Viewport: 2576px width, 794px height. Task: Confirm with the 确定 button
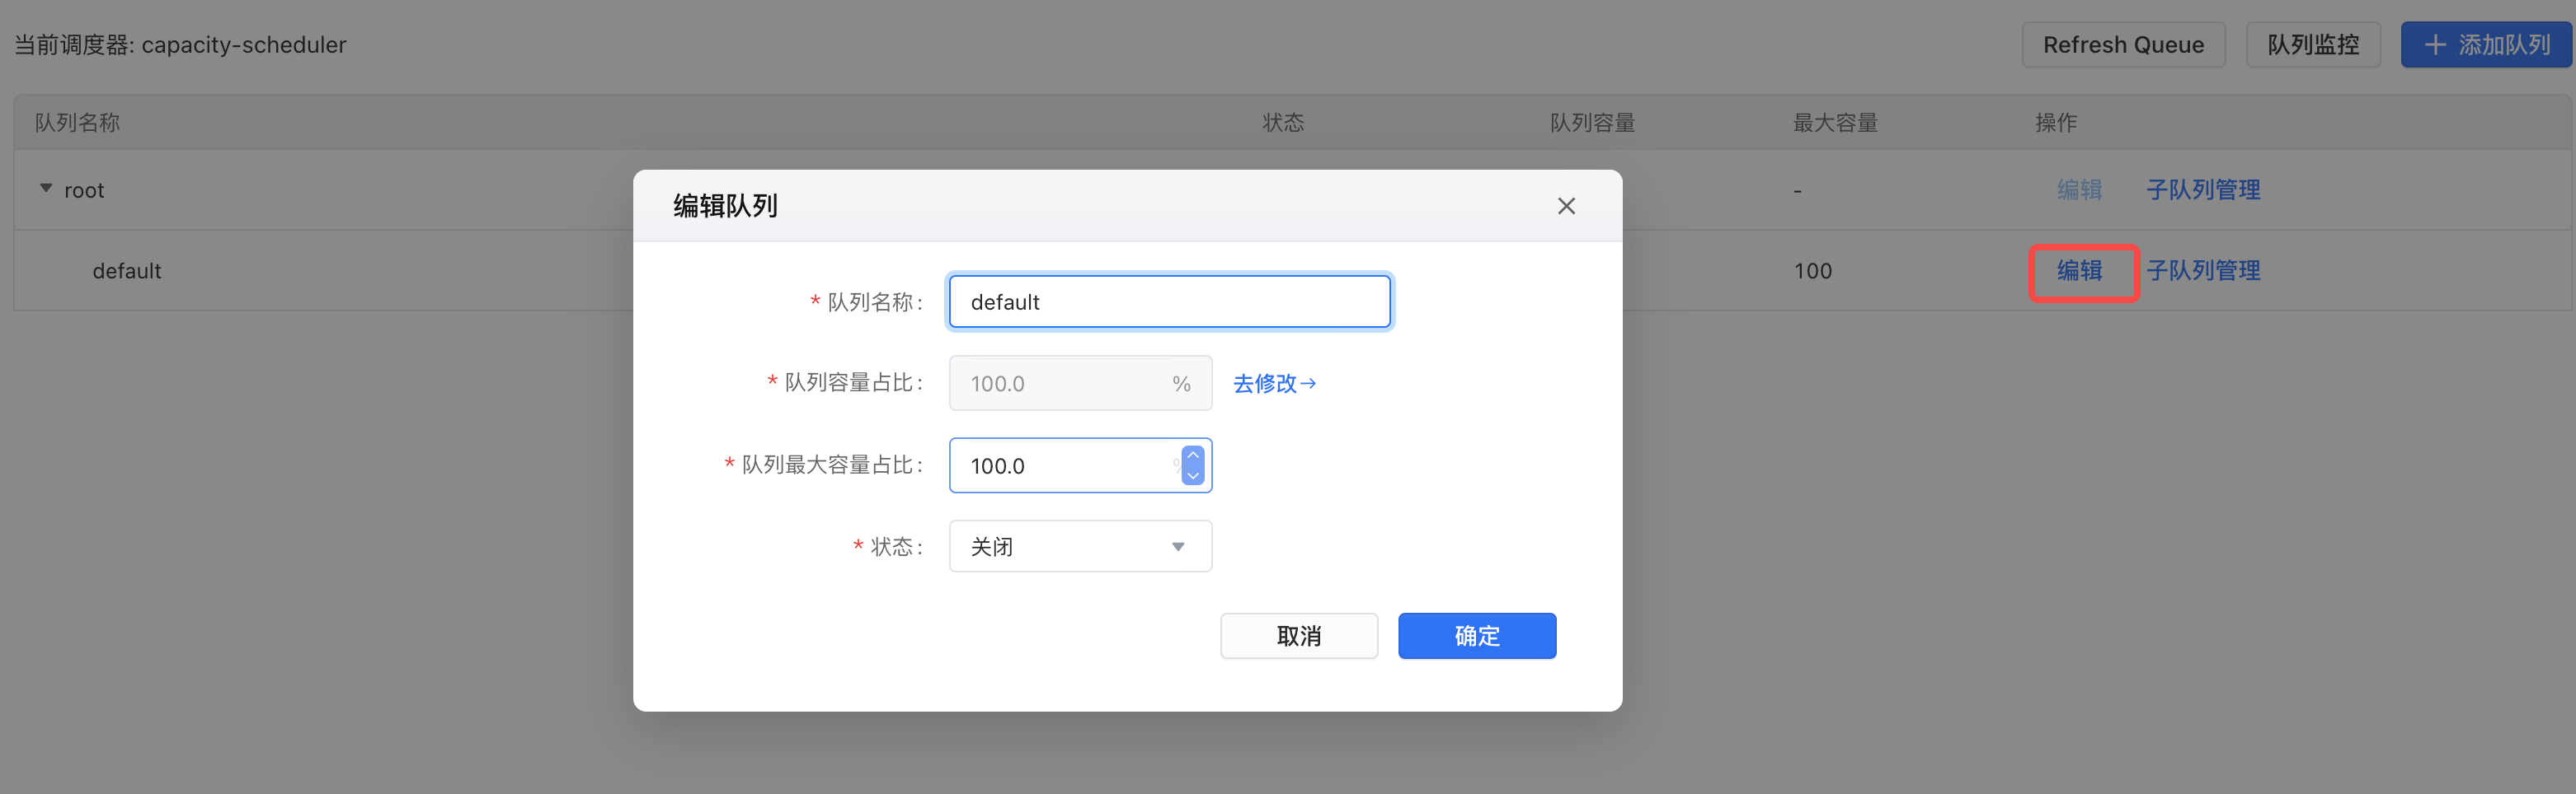pyautogui.click(x=1477, y=636)
